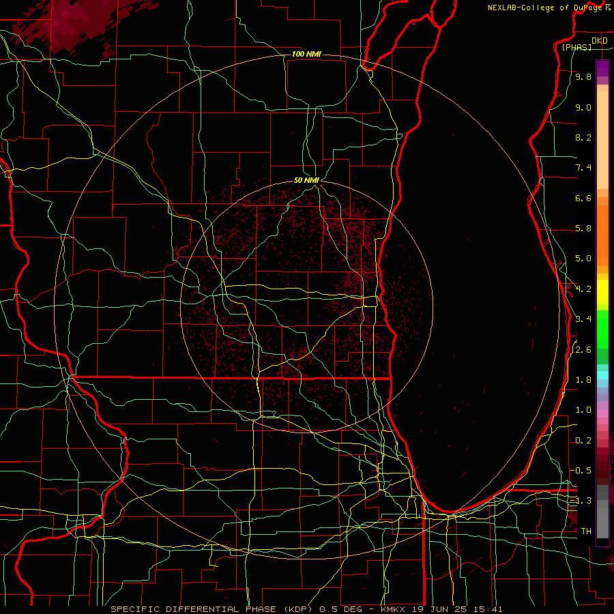This screenshot has height=614, width=614.
Task: Select the 5.0 value on color scale
Action: click(x=583, y=259)
